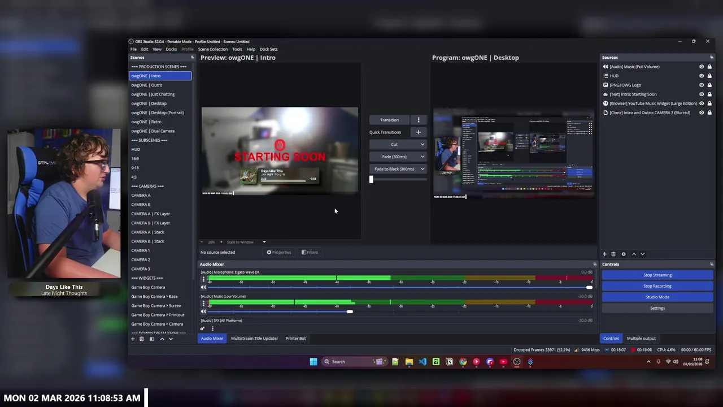Unlock [PNG] OWG Logo source lock
The height and width of the screenshot is (407, 723).
[709, 85]
